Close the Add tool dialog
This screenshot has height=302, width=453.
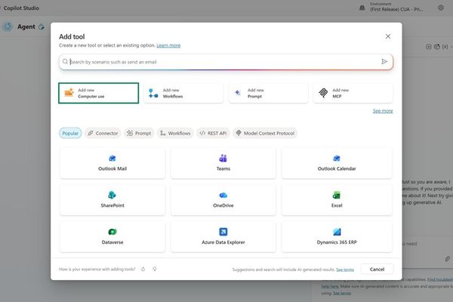(x=388, y=36)
